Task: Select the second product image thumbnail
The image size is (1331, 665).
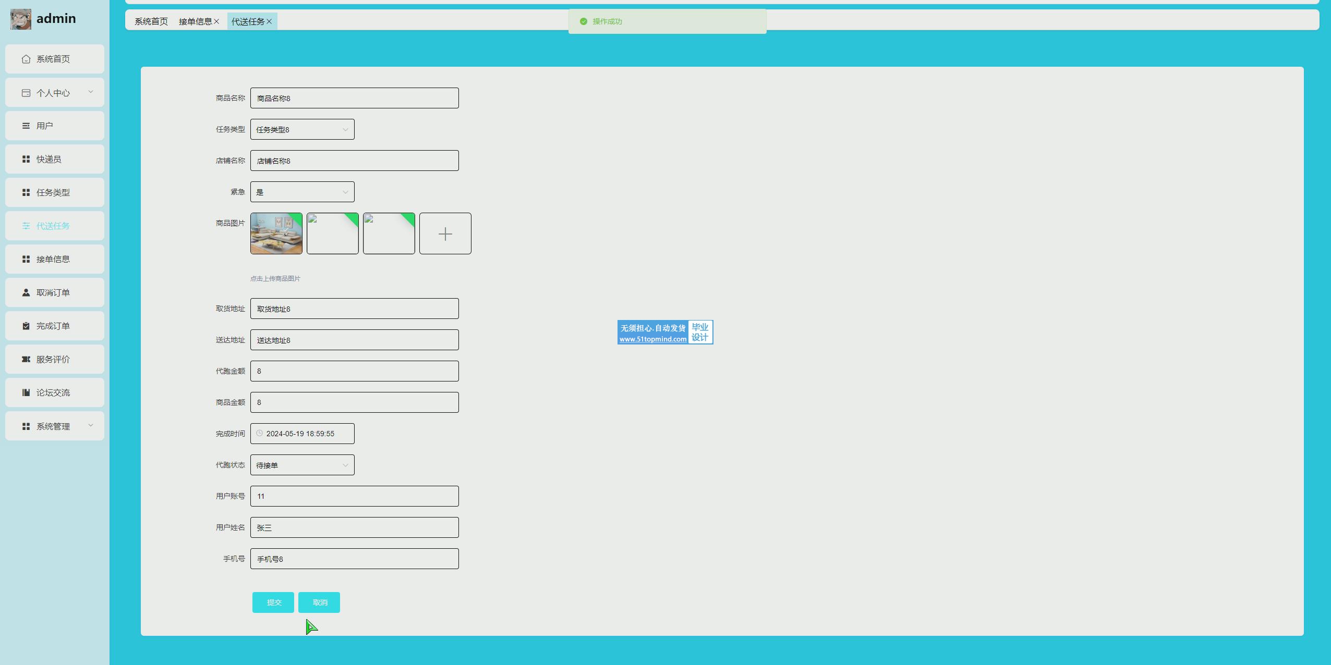Action: [333, 233]
